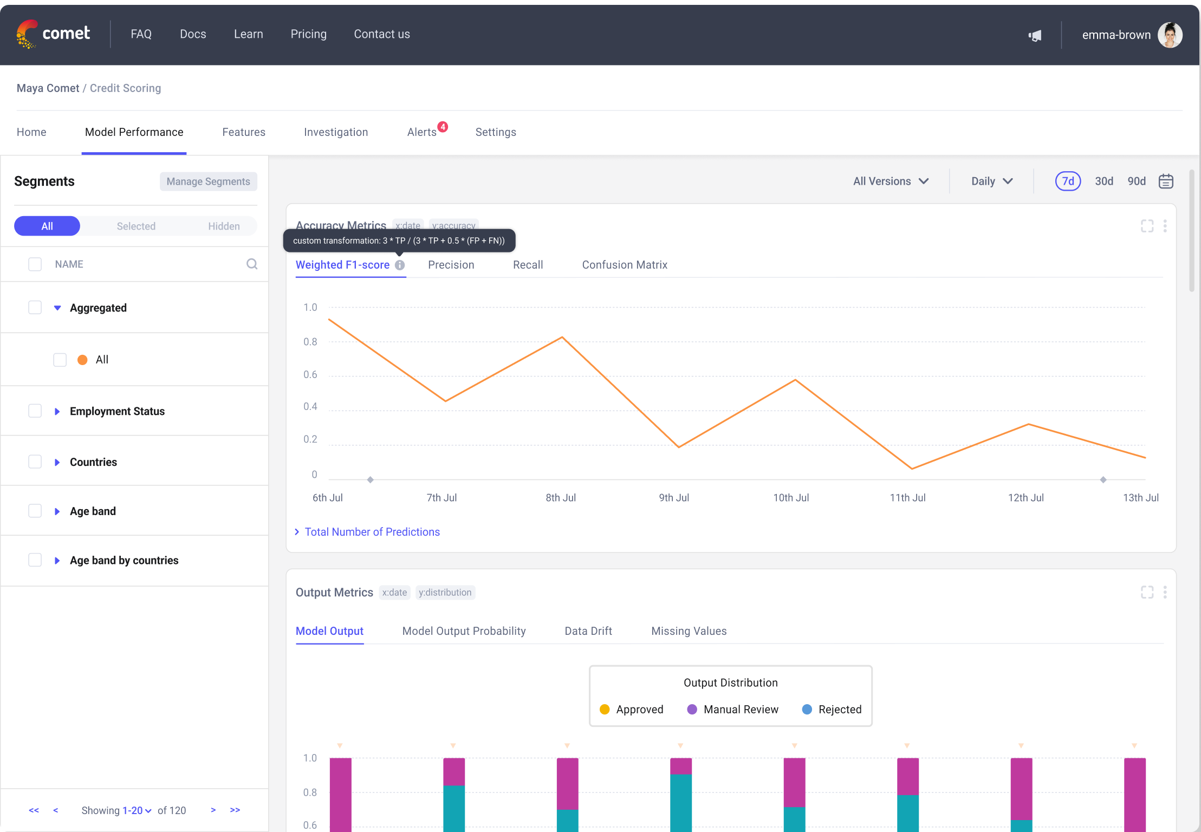The height and width of the screenshot is (832, 1201).
Task: Open Accuracy Metrics three-dot options menu
Action: pyautogui.click(x=1165, y=226)
